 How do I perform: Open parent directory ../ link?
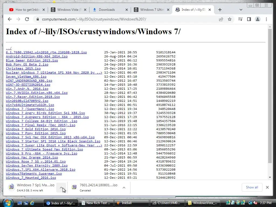point(9,48)
